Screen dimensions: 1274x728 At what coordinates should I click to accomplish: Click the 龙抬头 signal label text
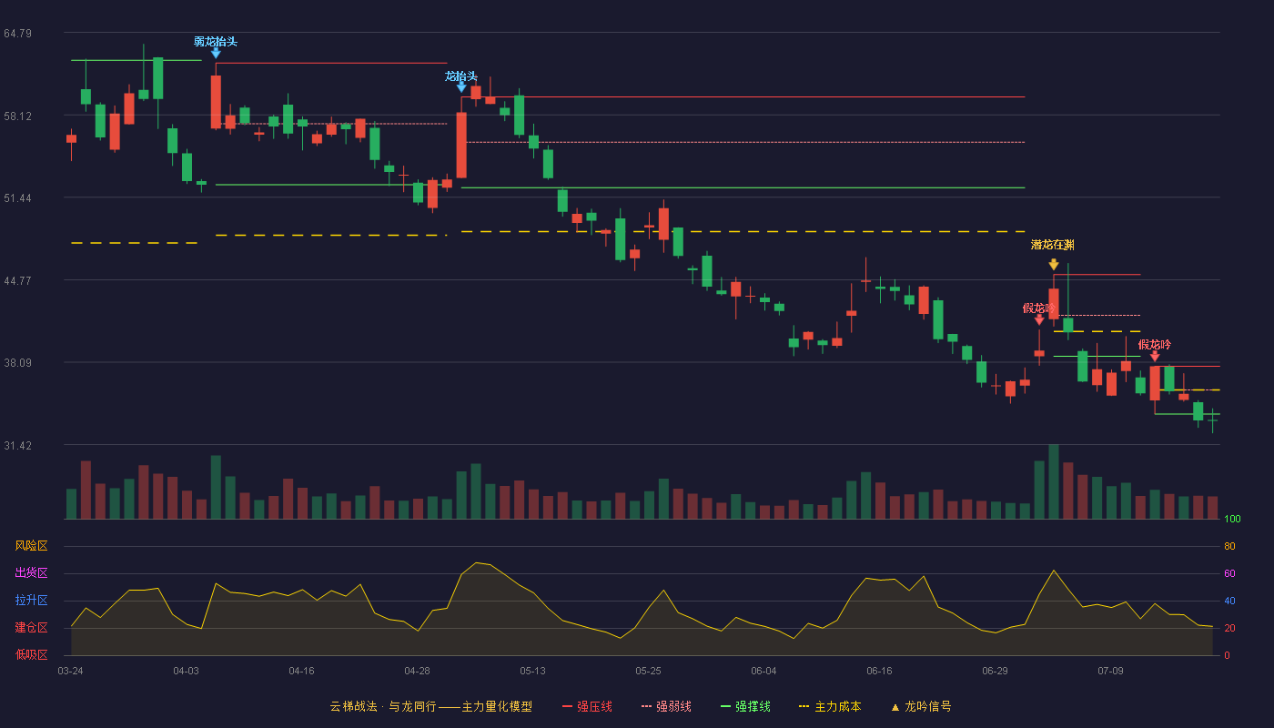(461, 76)
